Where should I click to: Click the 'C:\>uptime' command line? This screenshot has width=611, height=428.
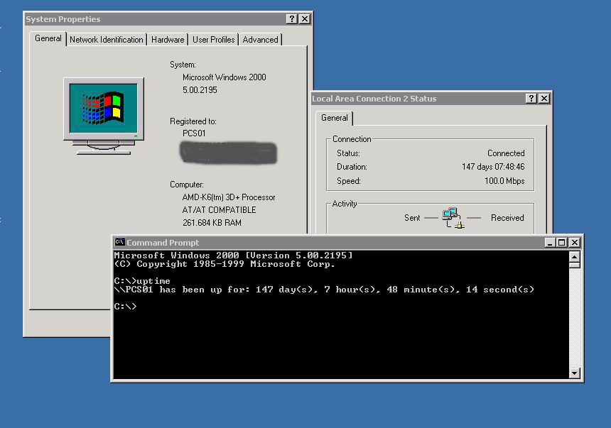[x=142, y=281]
